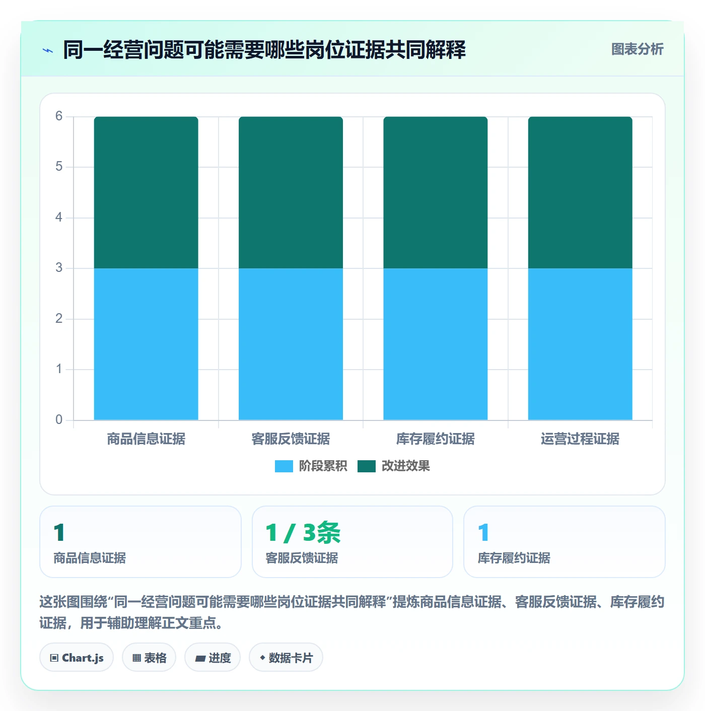
Task: Select the dark green bar segment for 商品信息证据
Action: (x=146, y=192)
